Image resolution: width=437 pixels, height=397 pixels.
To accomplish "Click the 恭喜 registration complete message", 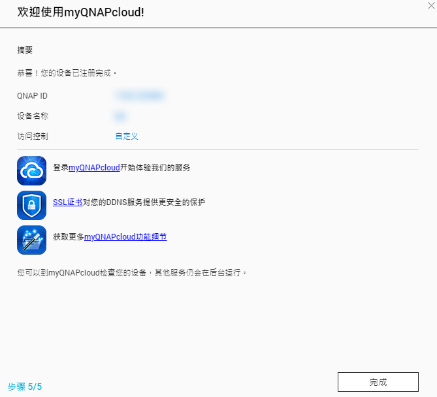I will point(67,73).
